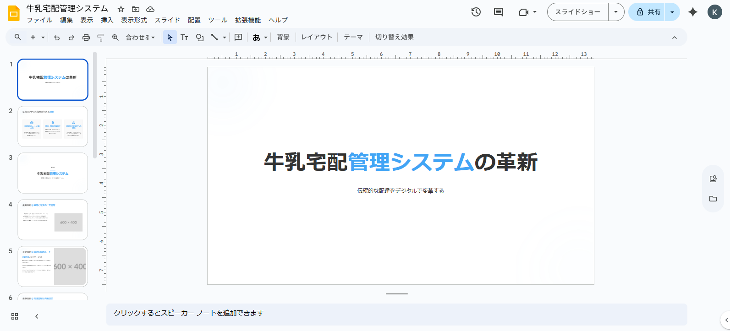Image resolution: width=730 pixels, height=331 pixels.
Task: Open version history clock icon
Action: point(476,12)
